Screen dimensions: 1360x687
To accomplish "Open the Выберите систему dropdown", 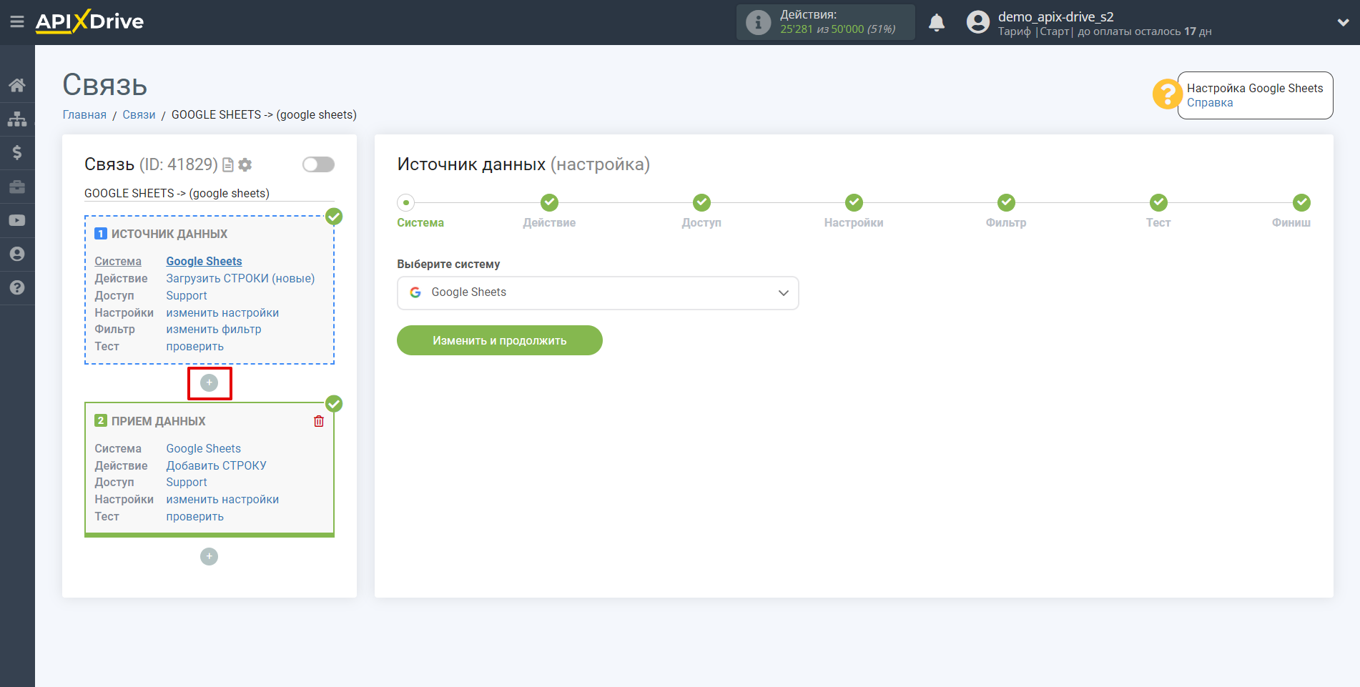I will tap(598, 293).
